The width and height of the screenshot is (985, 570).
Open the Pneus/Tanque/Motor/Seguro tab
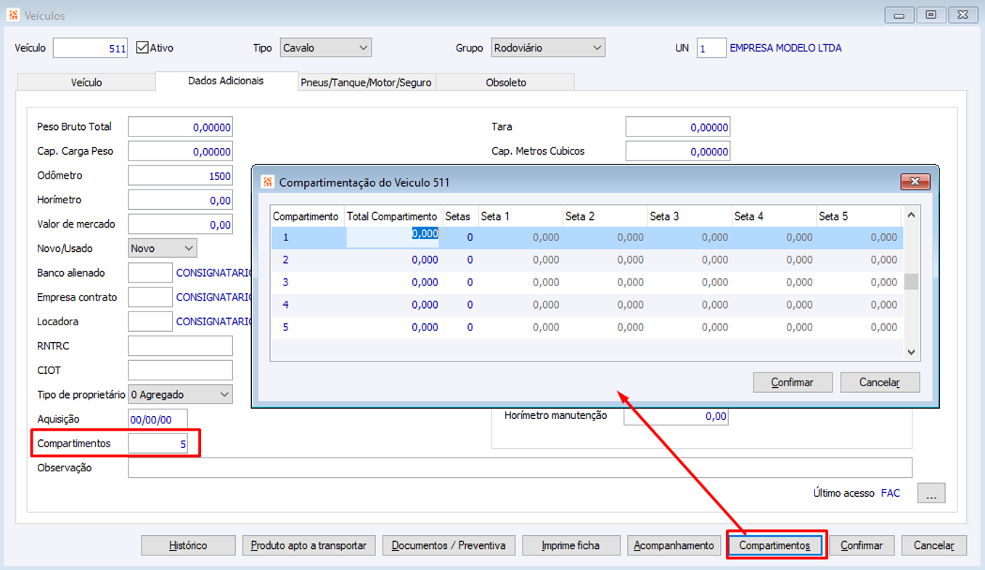(367, 82)
